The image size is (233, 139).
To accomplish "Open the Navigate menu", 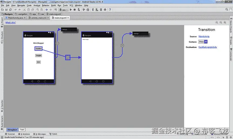I will pos(21,5).
